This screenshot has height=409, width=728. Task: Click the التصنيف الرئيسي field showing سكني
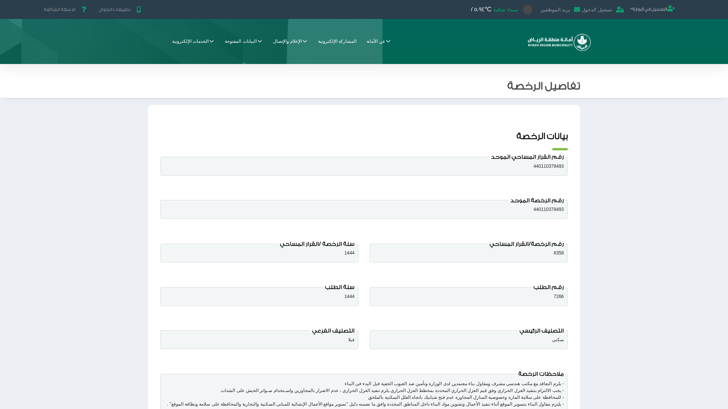(x=469, y=340)
